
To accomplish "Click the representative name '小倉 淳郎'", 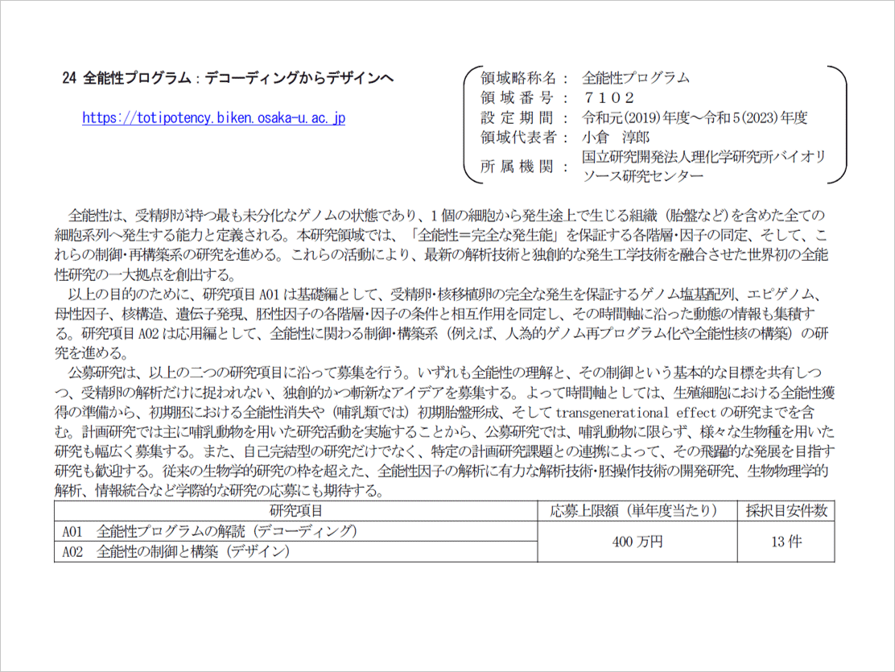I will click(x=617, y=136).
